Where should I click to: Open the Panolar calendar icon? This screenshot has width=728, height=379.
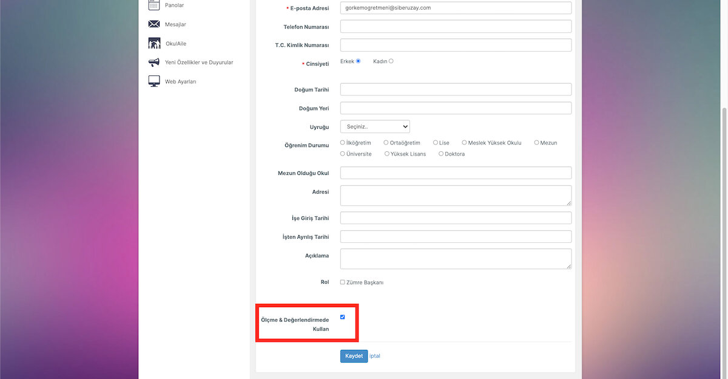[154, 5]
